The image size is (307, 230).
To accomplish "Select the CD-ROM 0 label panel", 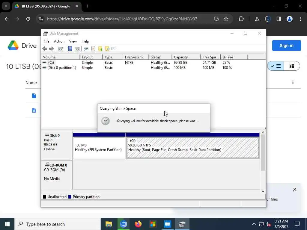I will pyautogui.click(x=57, y=175).
